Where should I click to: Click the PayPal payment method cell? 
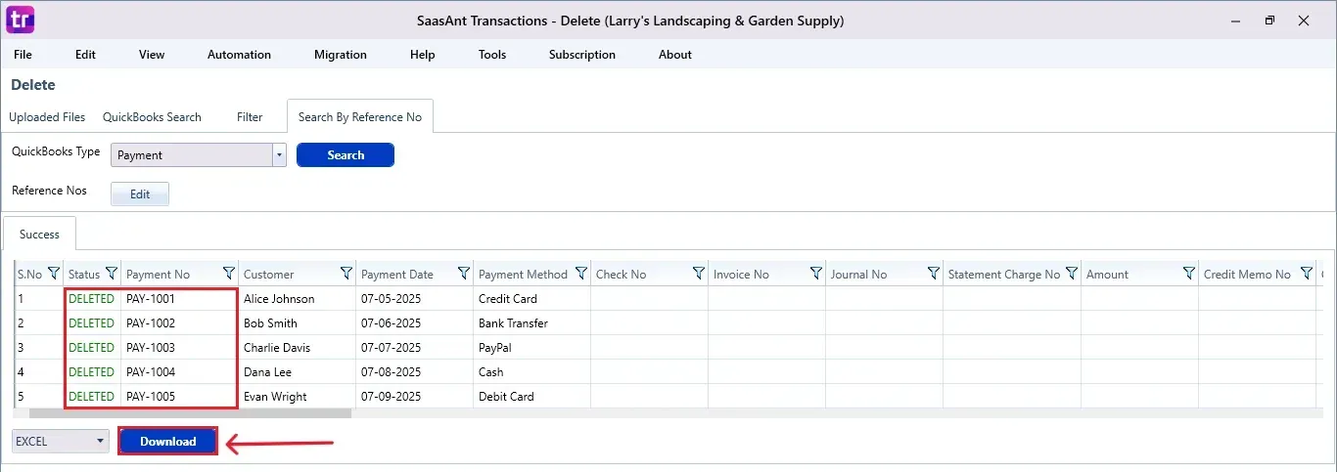coord(531,348)
